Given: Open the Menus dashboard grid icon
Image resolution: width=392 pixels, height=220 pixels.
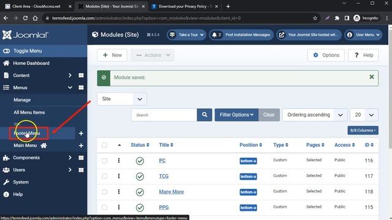Looking at the screenshot, I should coord(81,87).
